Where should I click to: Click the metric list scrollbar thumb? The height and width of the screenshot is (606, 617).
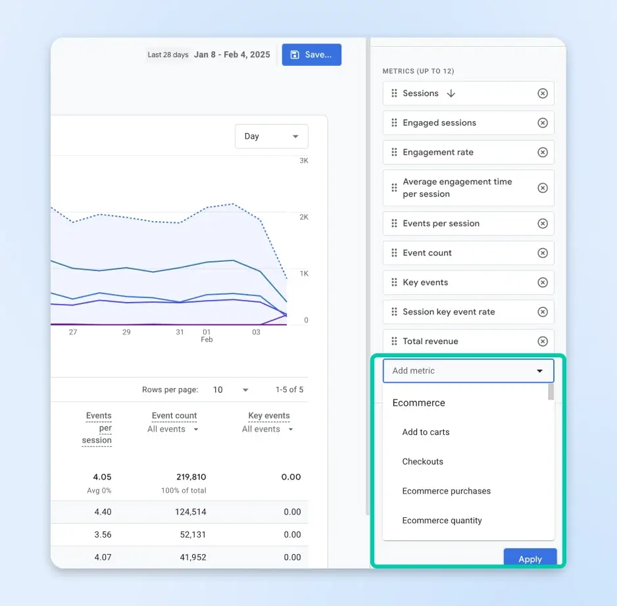click(x=551, y=393)
